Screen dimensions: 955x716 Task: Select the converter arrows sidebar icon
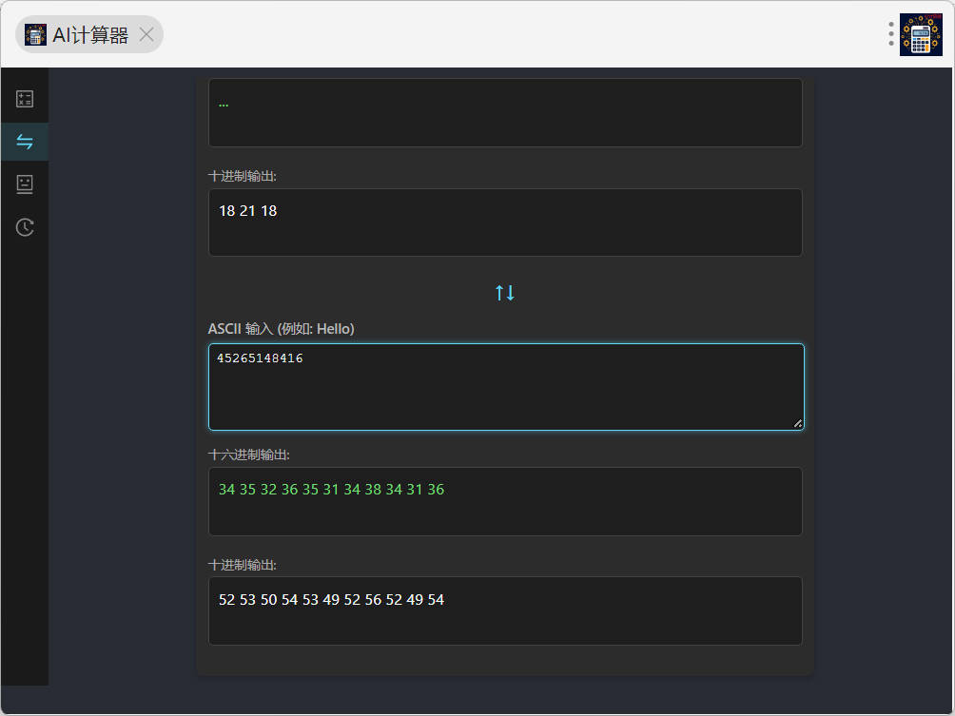[25, 142]
